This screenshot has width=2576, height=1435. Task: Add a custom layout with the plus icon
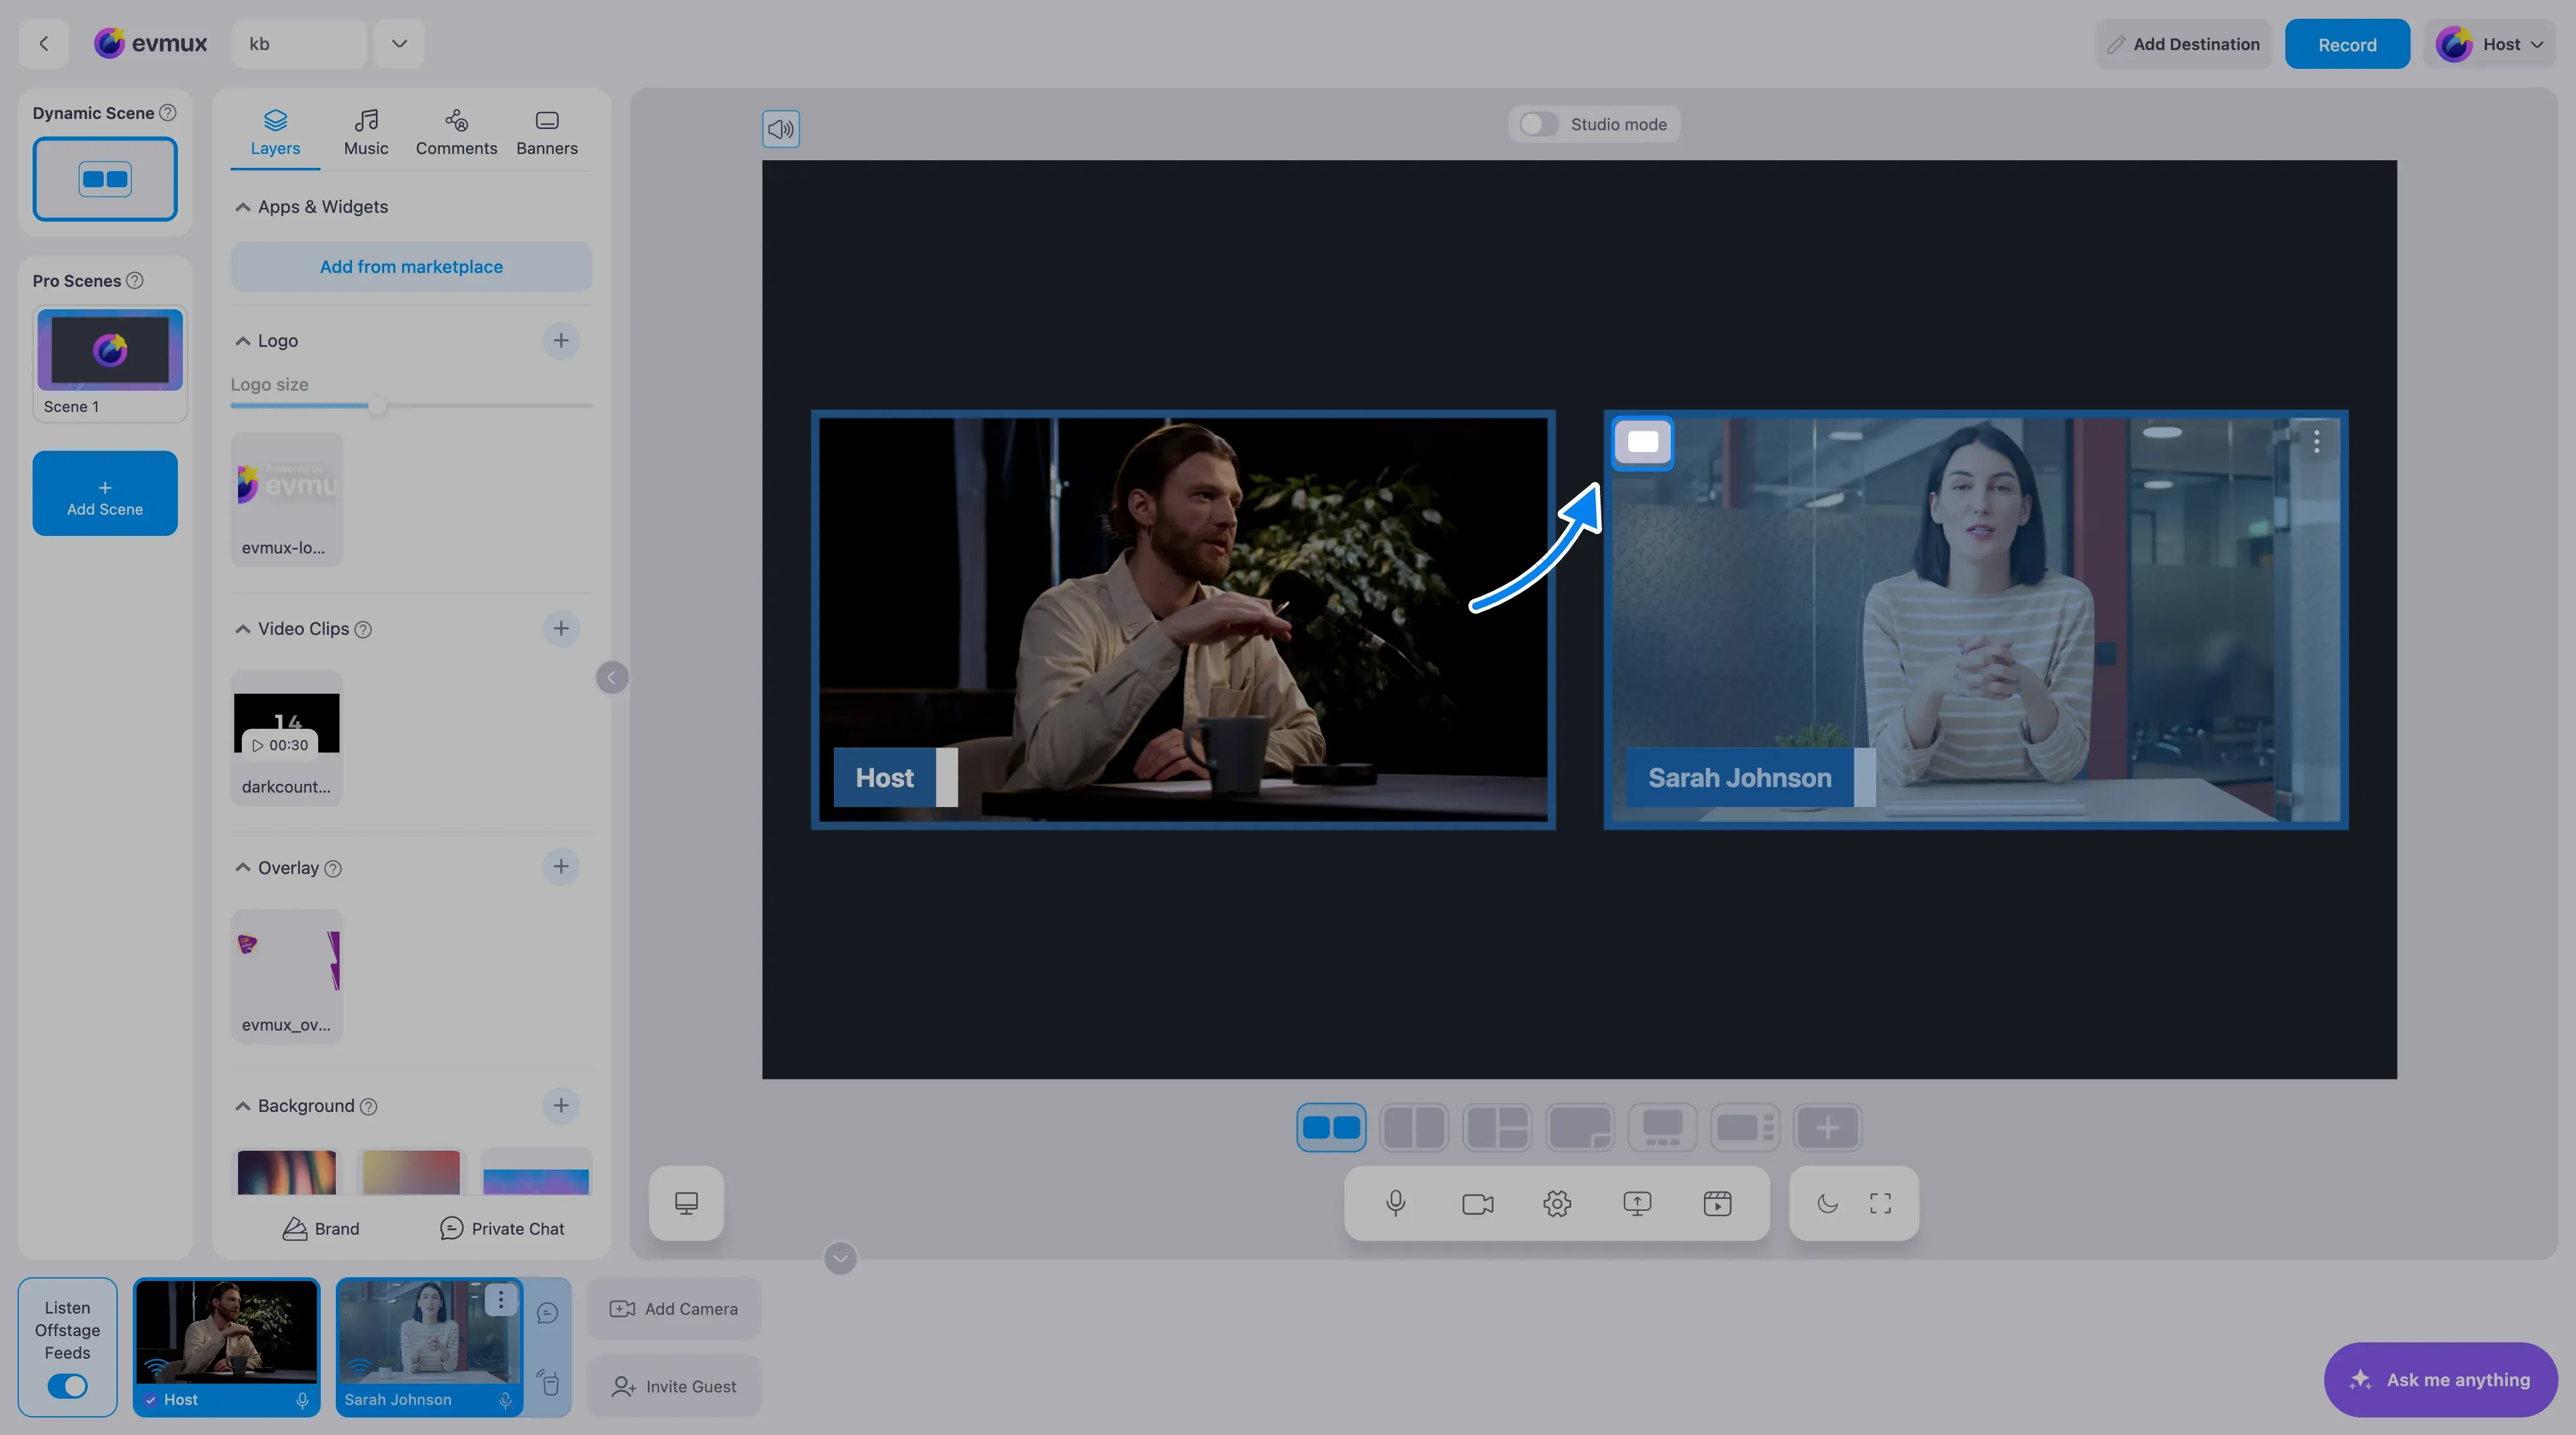(1827, 1127)
